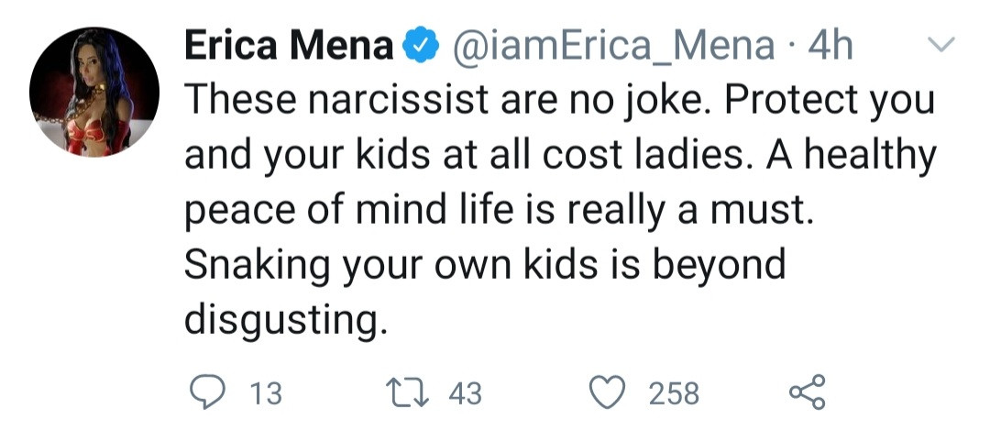Click the 43 retweets count
This screenshot has height=431, width=990.
tap(466, 393)
